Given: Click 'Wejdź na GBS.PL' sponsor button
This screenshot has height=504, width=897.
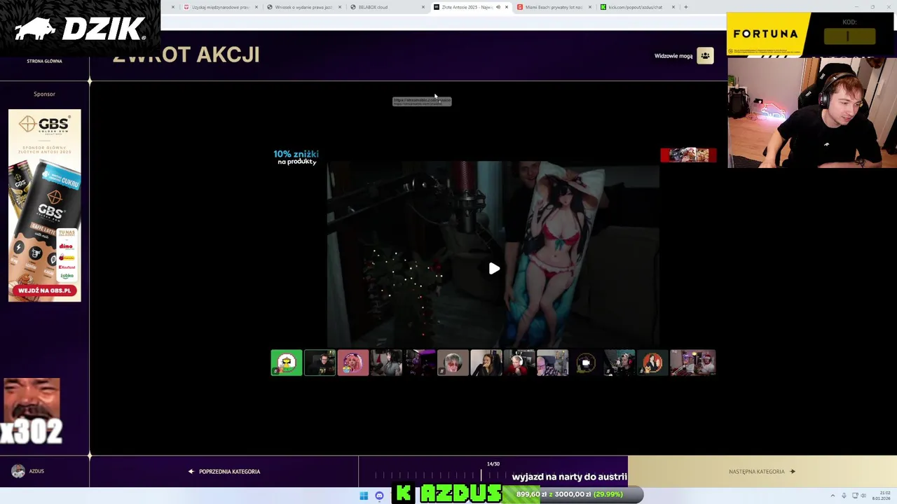Looking at the screenshot, I should [45, 290].
